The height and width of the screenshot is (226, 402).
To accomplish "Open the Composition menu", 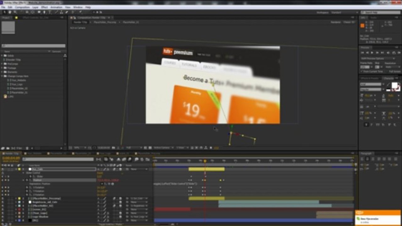I will 22,7.
